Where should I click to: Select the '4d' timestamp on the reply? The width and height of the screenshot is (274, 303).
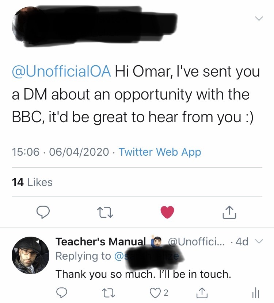point(243,241)
